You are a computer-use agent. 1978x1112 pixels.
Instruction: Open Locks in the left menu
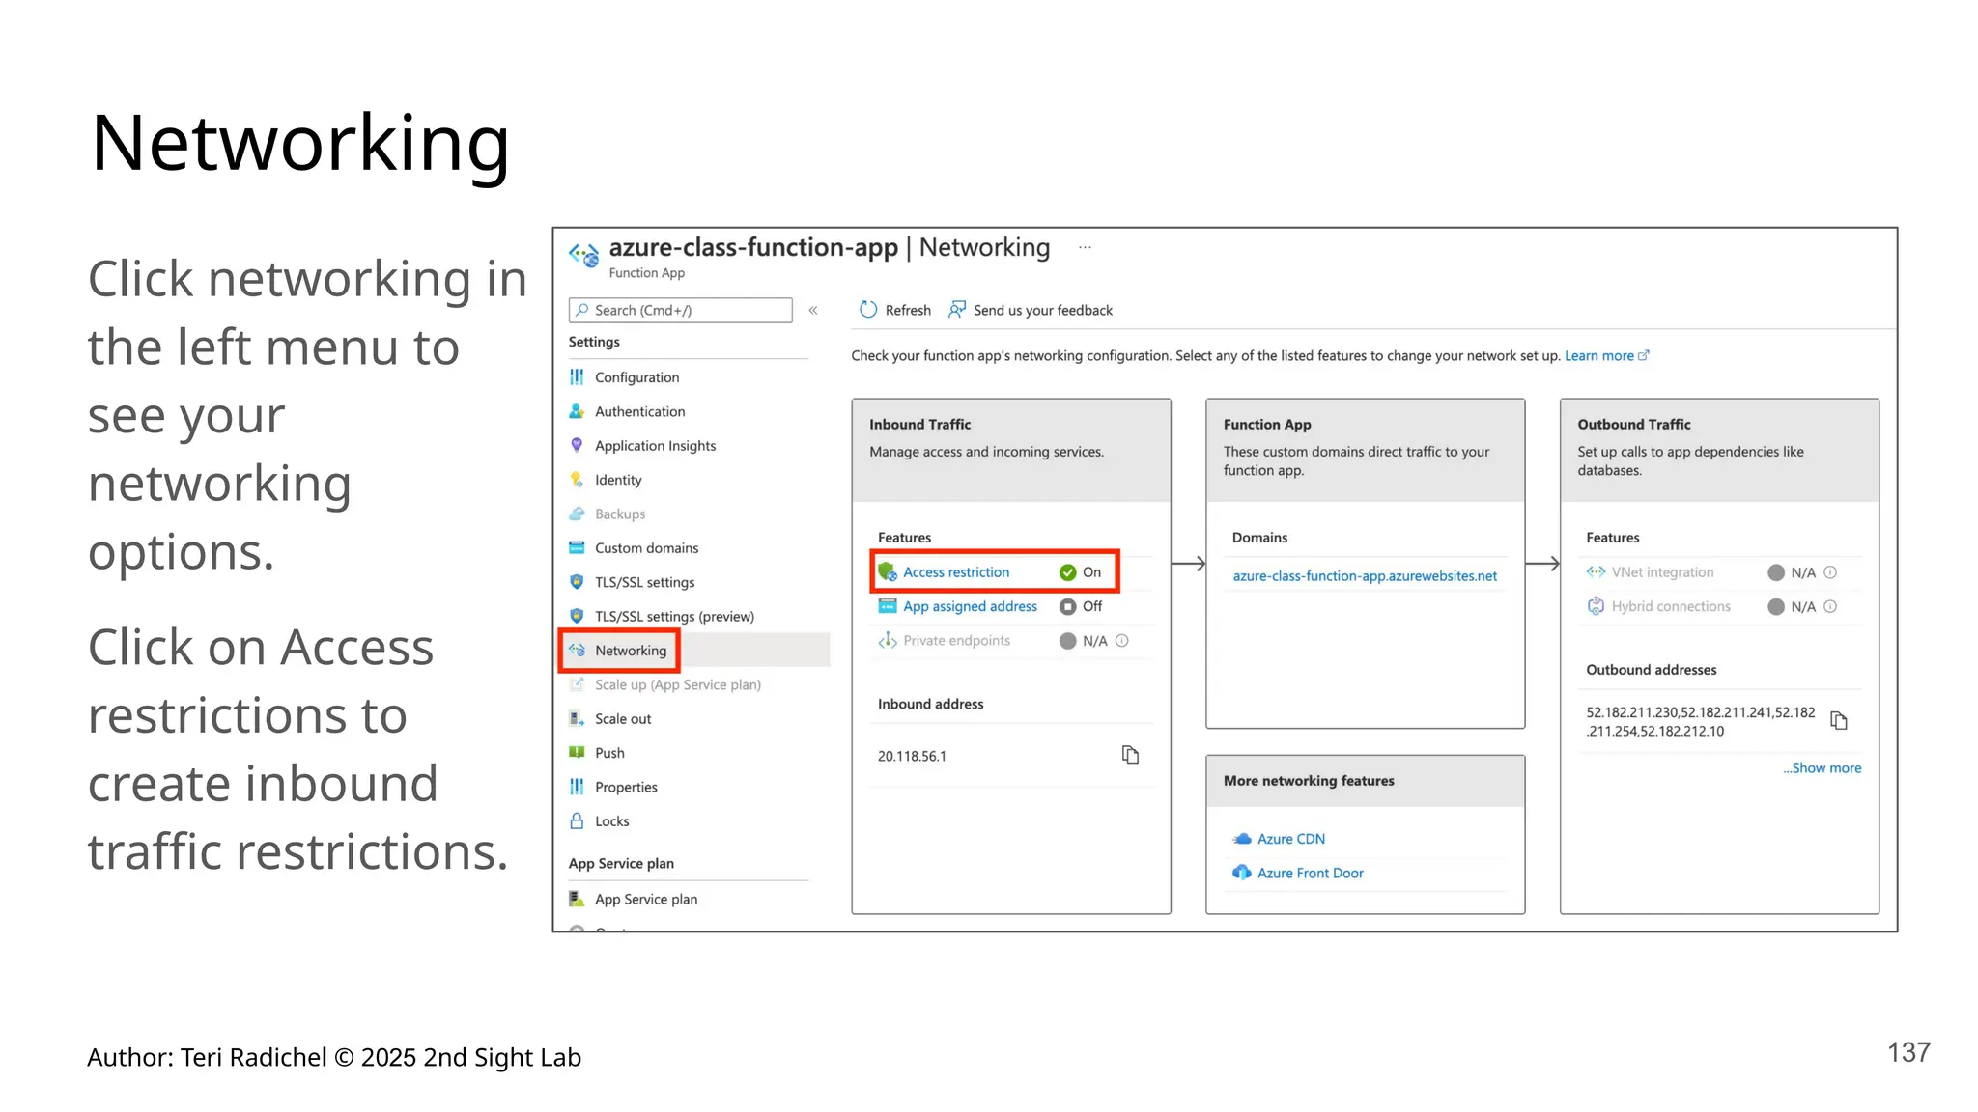(x=611, y=820)
